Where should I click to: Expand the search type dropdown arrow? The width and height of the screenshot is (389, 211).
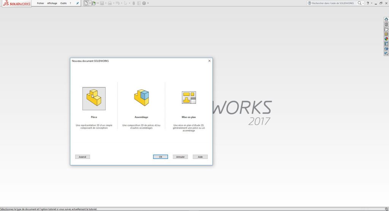363,3
